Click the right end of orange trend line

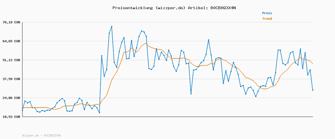(x=313, y=64)
